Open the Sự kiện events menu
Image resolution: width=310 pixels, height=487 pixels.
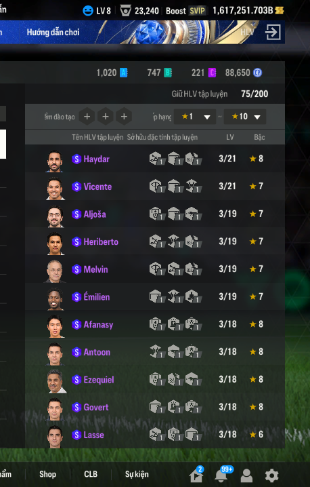[137, 474]
